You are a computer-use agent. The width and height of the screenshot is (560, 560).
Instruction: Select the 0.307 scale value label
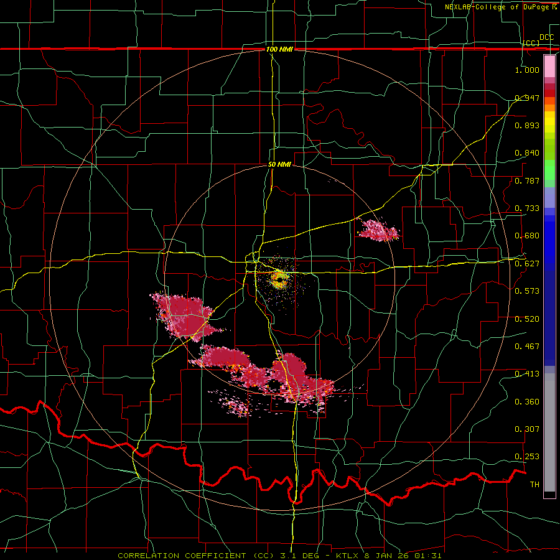(x=527, y=429)
